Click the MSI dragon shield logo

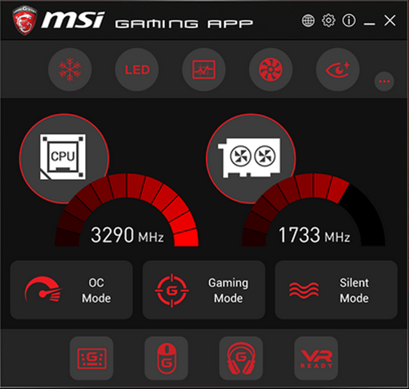point(24,20)
